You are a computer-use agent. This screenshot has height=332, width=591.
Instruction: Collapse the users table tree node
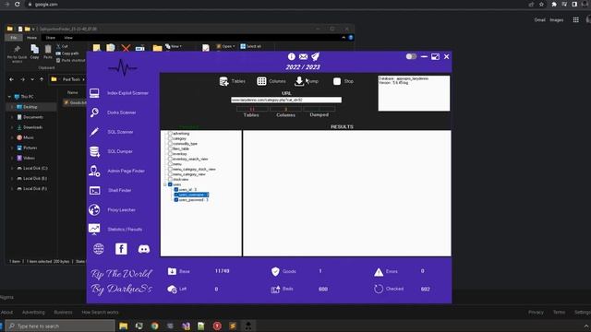[164, 184]
